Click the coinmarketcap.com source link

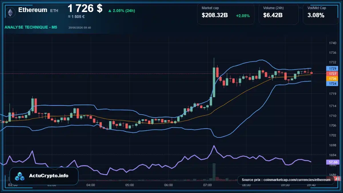pyautogui.click(x=286, y=180)
